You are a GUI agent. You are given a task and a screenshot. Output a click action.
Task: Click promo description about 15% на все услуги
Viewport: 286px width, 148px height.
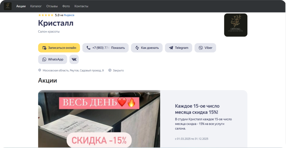coord(203,124)
